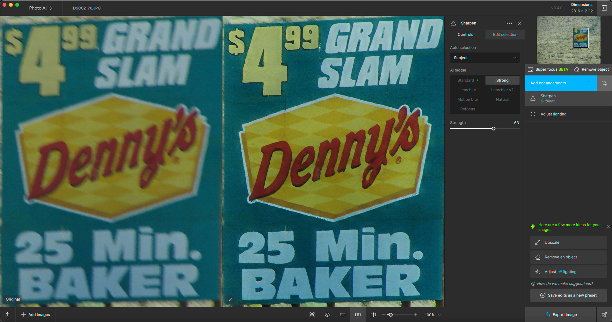Click the Add enhancements button
The height and width of the screenshot is (322, 612).
click(561, 83)
